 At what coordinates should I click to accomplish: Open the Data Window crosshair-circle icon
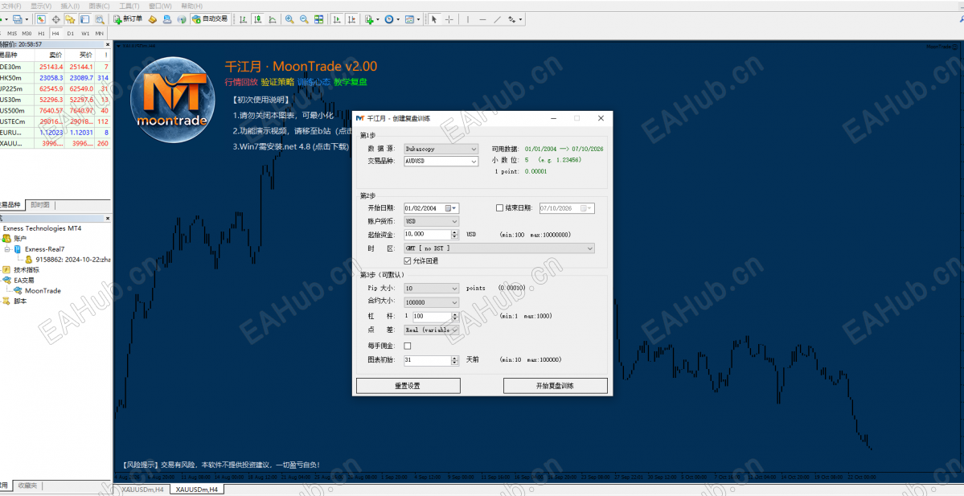pyautogui.click(x=56, y=19)
